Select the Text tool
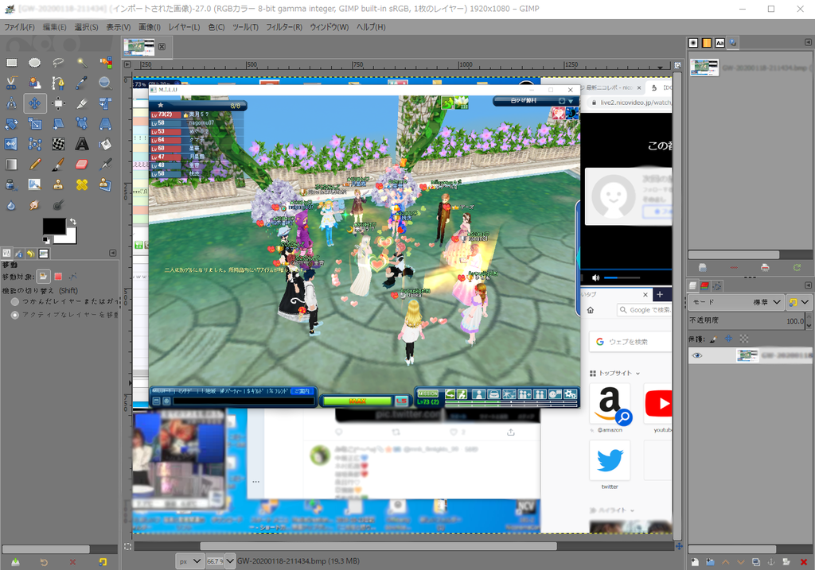The height and width of the screenshot is (570, 815). pos(82,144)
